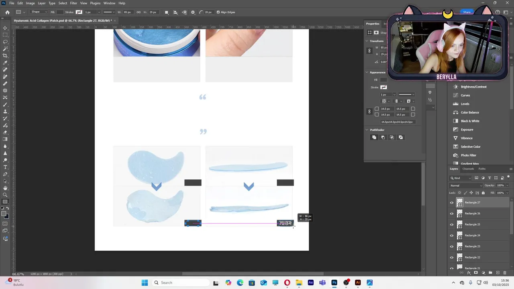514x289 pixels.
Task: Click the first Pathfinder combine shapes icon
Action: coord(374,137)
